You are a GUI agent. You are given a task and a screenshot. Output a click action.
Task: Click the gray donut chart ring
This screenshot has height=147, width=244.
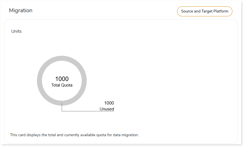[x=39, y=81]
